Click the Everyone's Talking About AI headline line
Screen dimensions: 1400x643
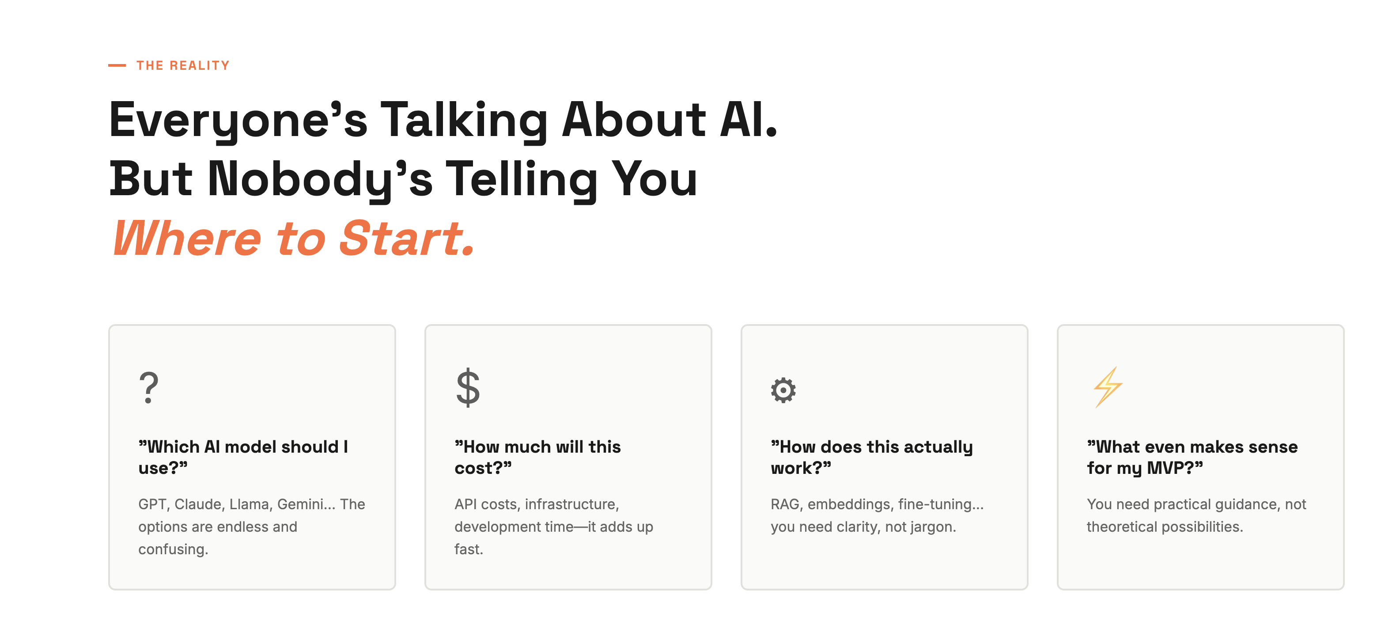[x=443, y=120]
